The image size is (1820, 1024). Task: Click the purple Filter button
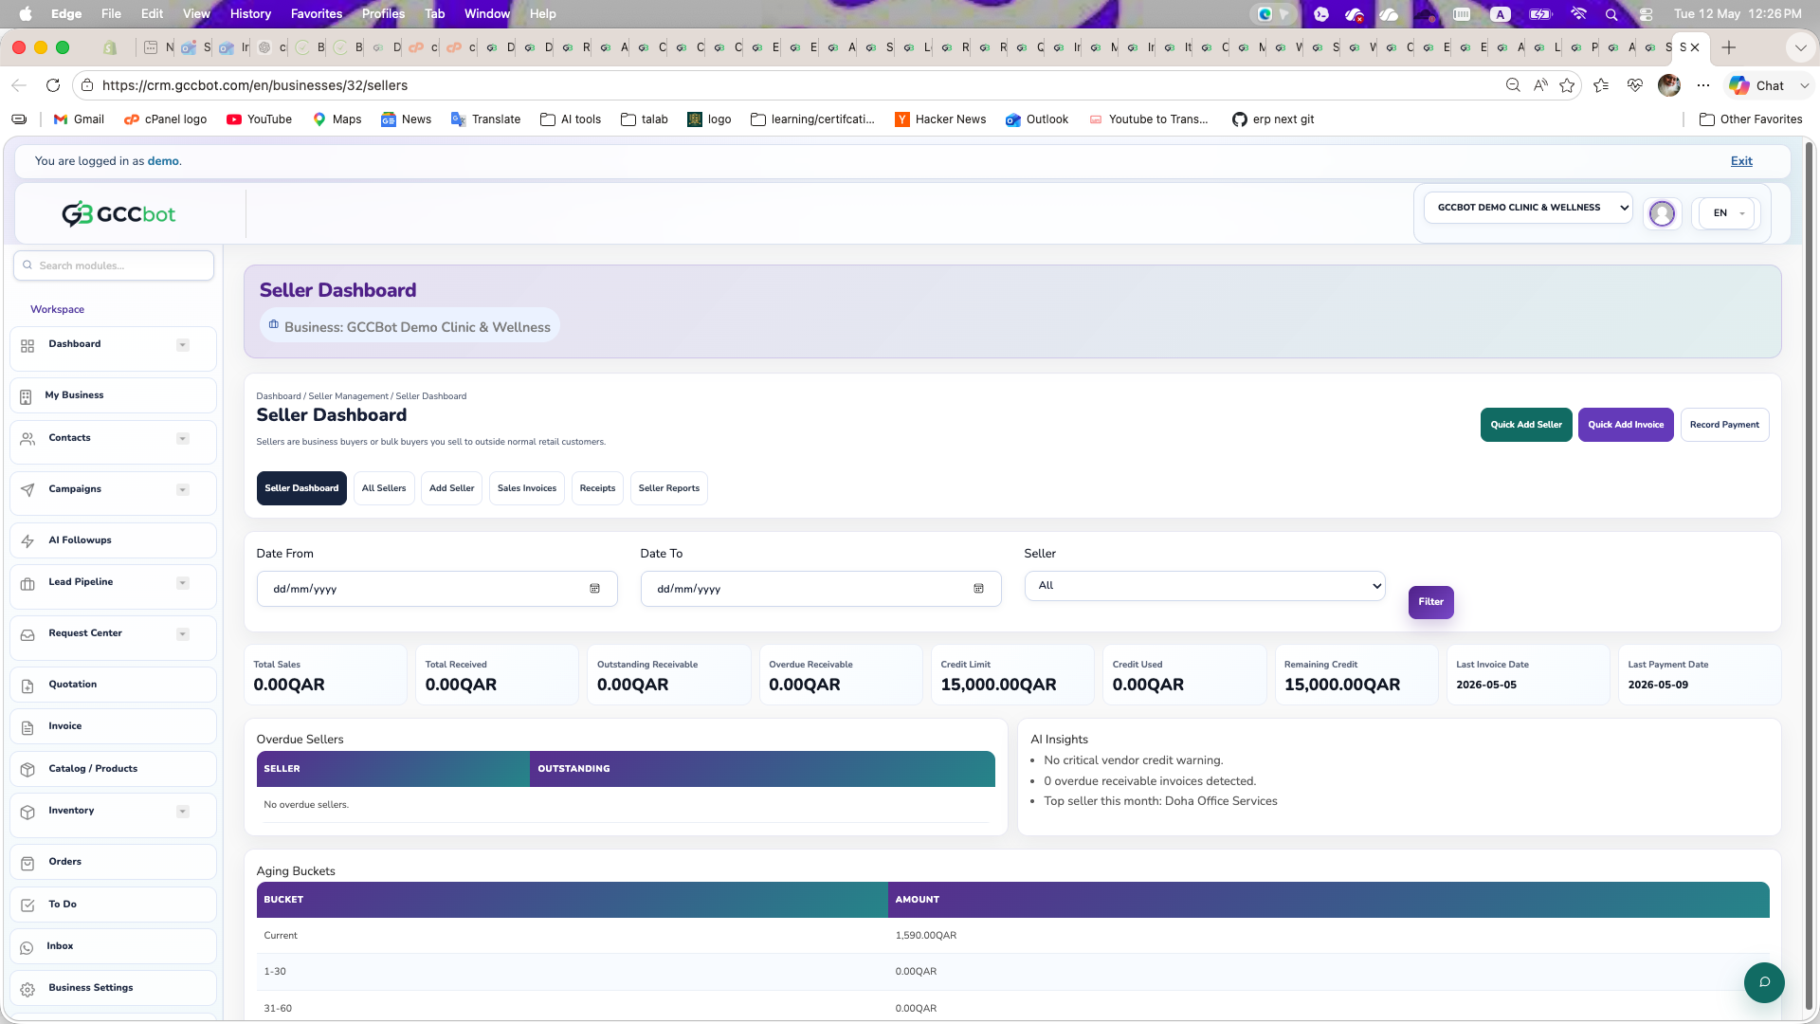[1430, 602]
